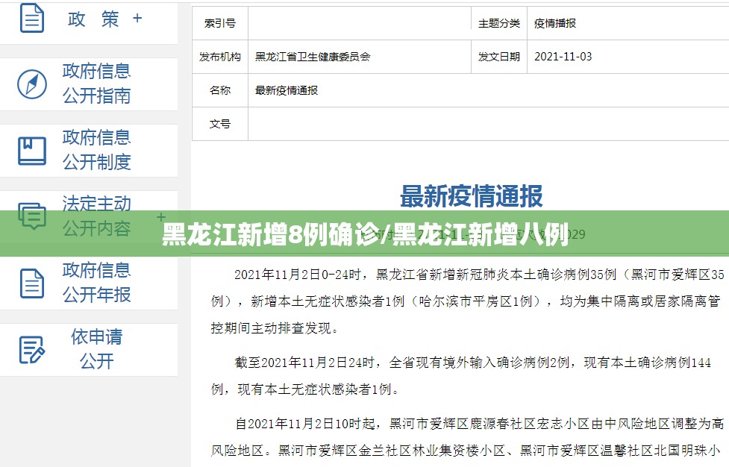Click the blue 最新疫情通报 article heading
Viewport: 729px width, 467px height.
[472, 195]
